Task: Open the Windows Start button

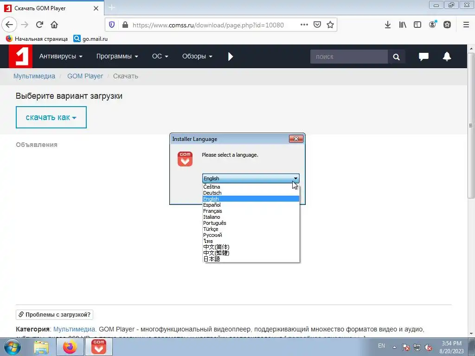Action: pos(13,347)
